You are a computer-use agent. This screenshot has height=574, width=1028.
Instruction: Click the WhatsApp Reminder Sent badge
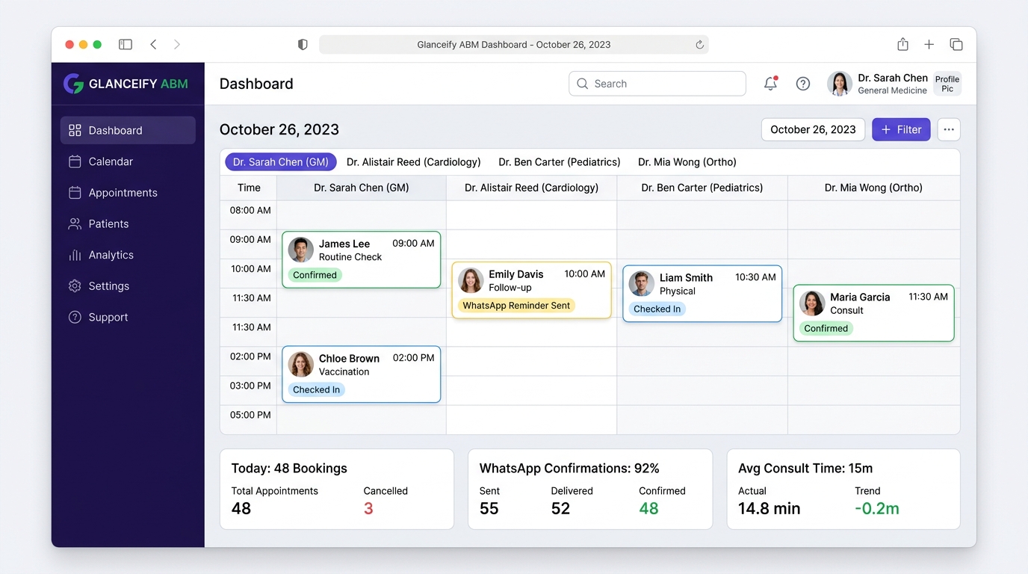(516, 306)
